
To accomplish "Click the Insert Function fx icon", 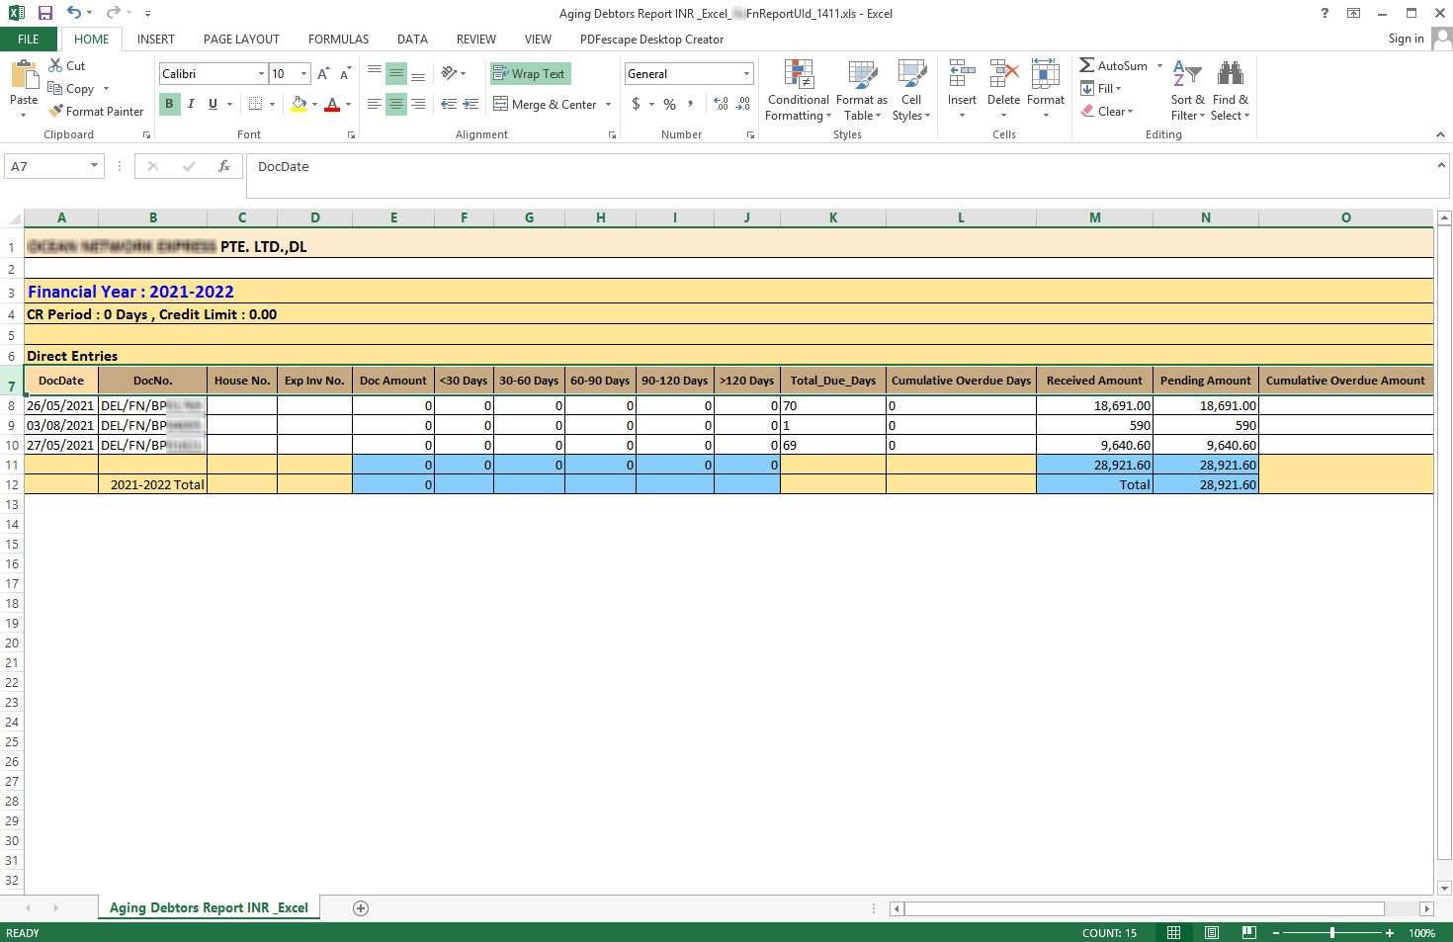I will pyautogui.click(x=224, y=166).
